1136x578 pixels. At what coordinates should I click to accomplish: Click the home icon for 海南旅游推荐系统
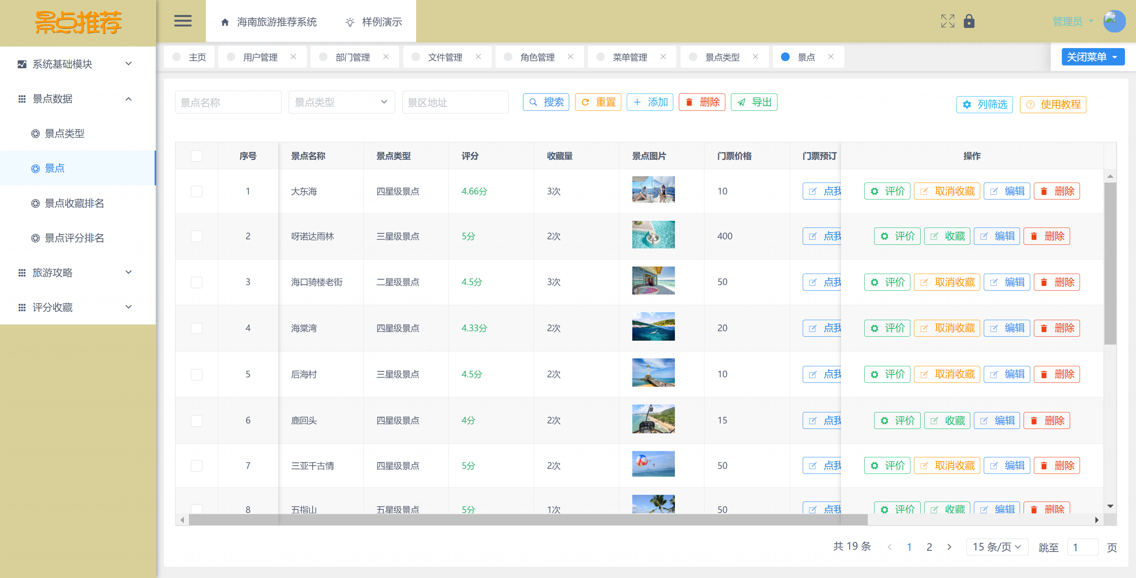[x=225, y=22]
